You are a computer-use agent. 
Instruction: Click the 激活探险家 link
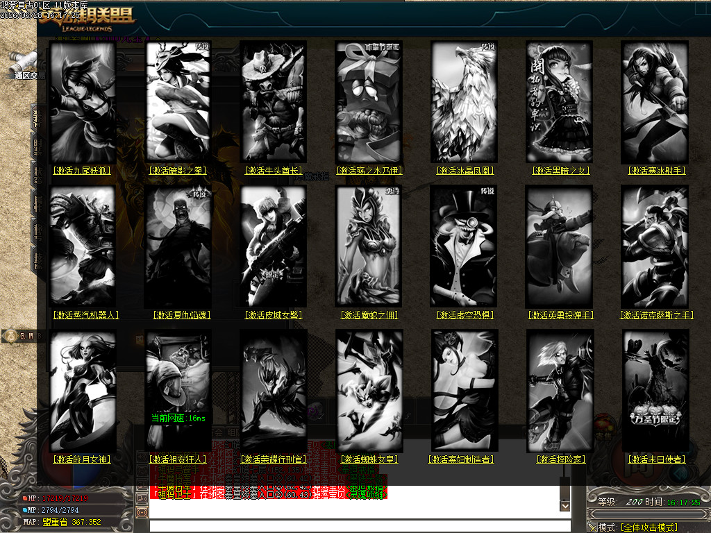561,459
